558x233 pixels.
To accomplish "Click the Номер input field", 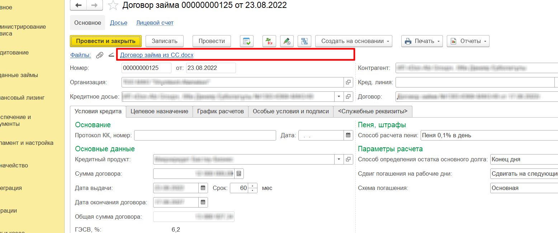I will pos(146,68).
